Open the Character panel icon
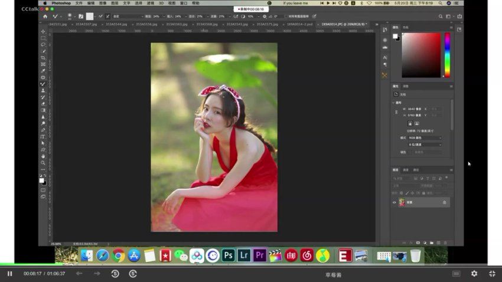Viewport: 502px width, 282px height. pos(385,58)
